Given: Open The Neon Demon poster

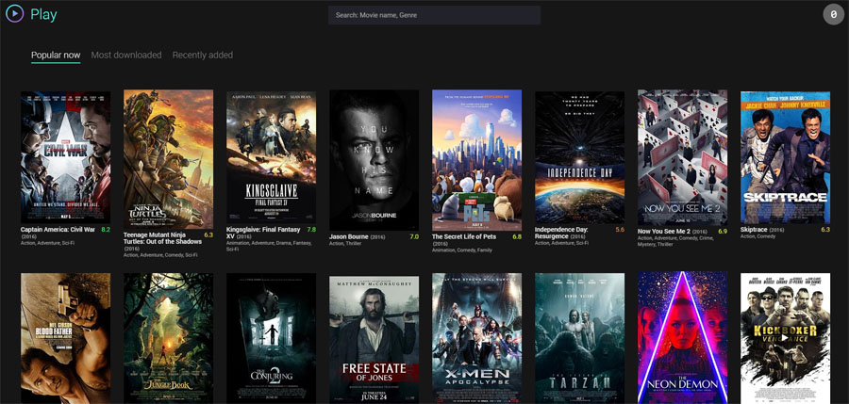Looking at the screenshot, I should pyautogui.click(x=683, y=338).
